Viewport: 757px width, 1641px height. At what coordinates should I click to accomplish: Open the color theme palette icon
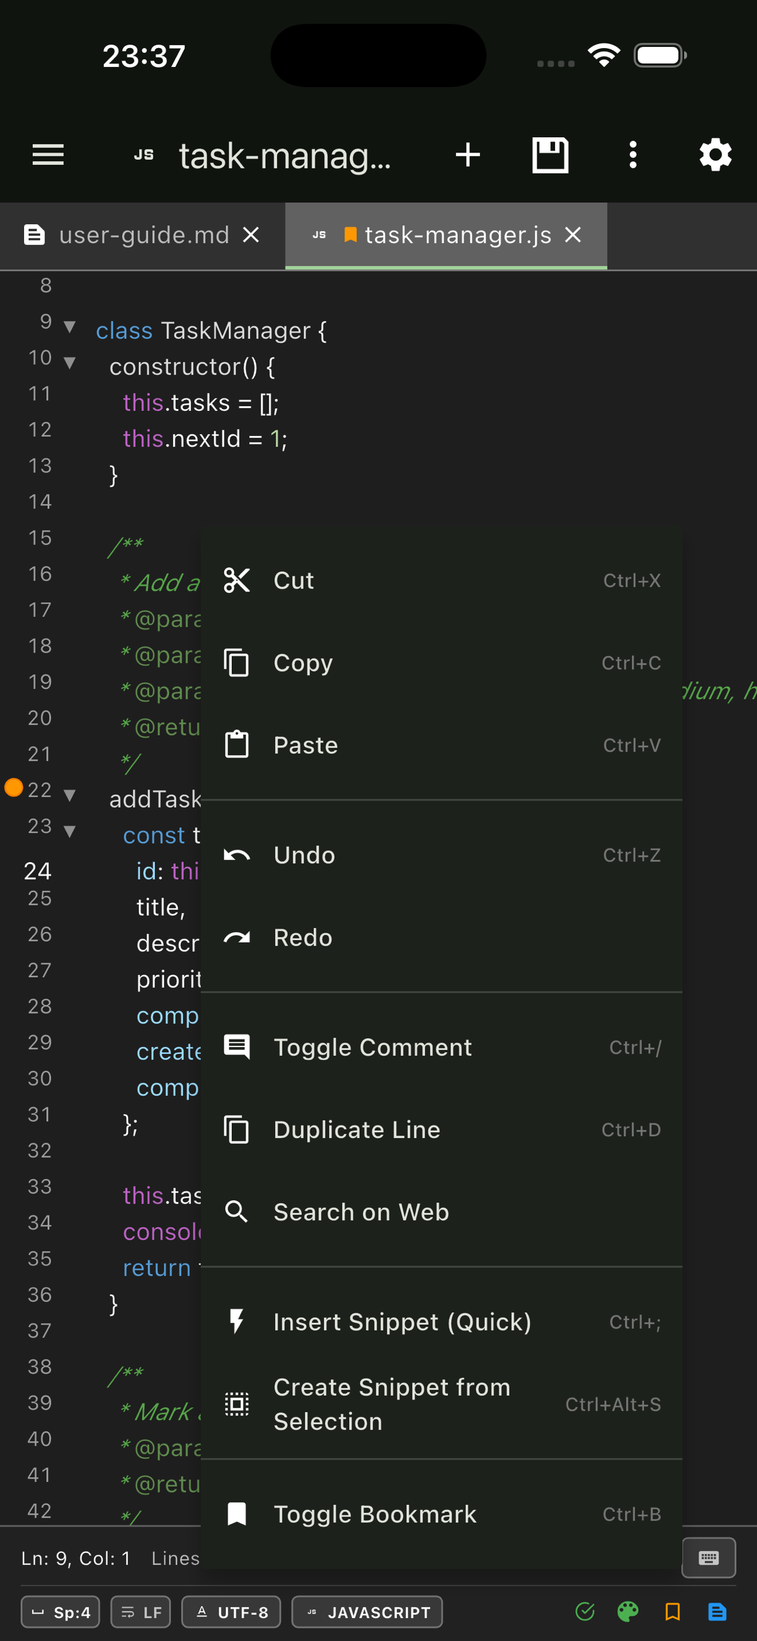tap(628, 1612)
